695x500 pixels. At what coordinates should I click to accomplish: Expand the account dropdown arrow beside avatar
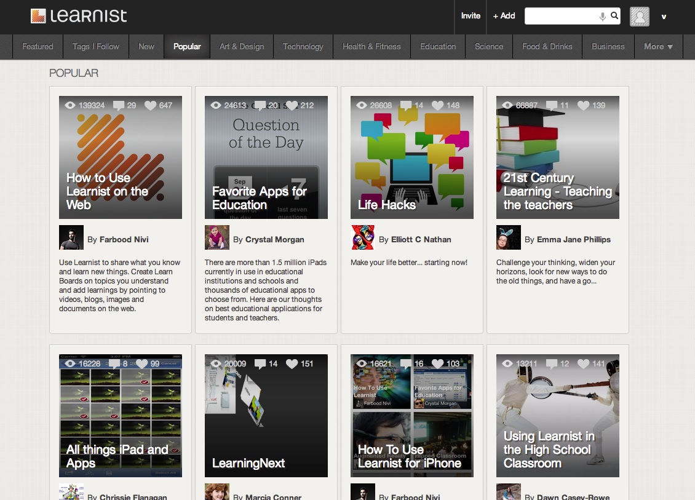(664, 17)
